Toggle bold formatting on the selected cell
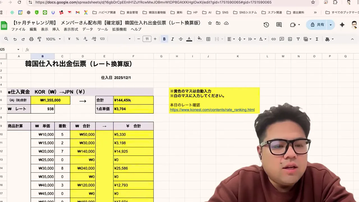 point(164,39)
